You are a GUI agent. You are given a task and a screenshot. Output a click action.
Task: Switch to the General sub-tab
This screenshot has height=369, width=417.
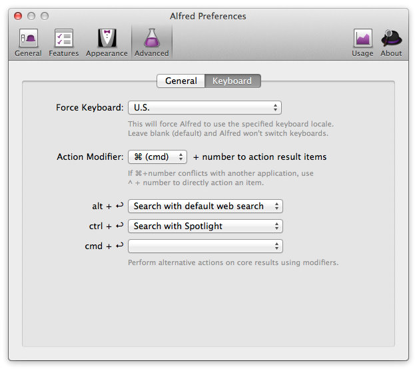pos(181,81)
